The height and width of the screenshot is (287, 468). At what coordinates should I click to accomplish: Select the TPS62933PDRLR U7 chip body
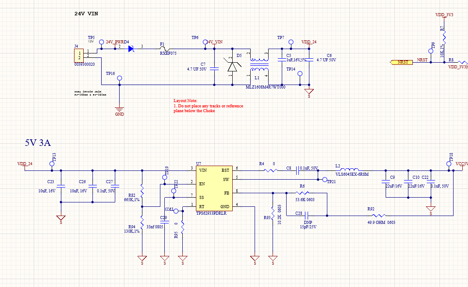(214, 188)
